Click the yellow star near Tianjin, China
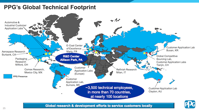The height and width of the screenshot is (111, 199). (x=144, y=53)
